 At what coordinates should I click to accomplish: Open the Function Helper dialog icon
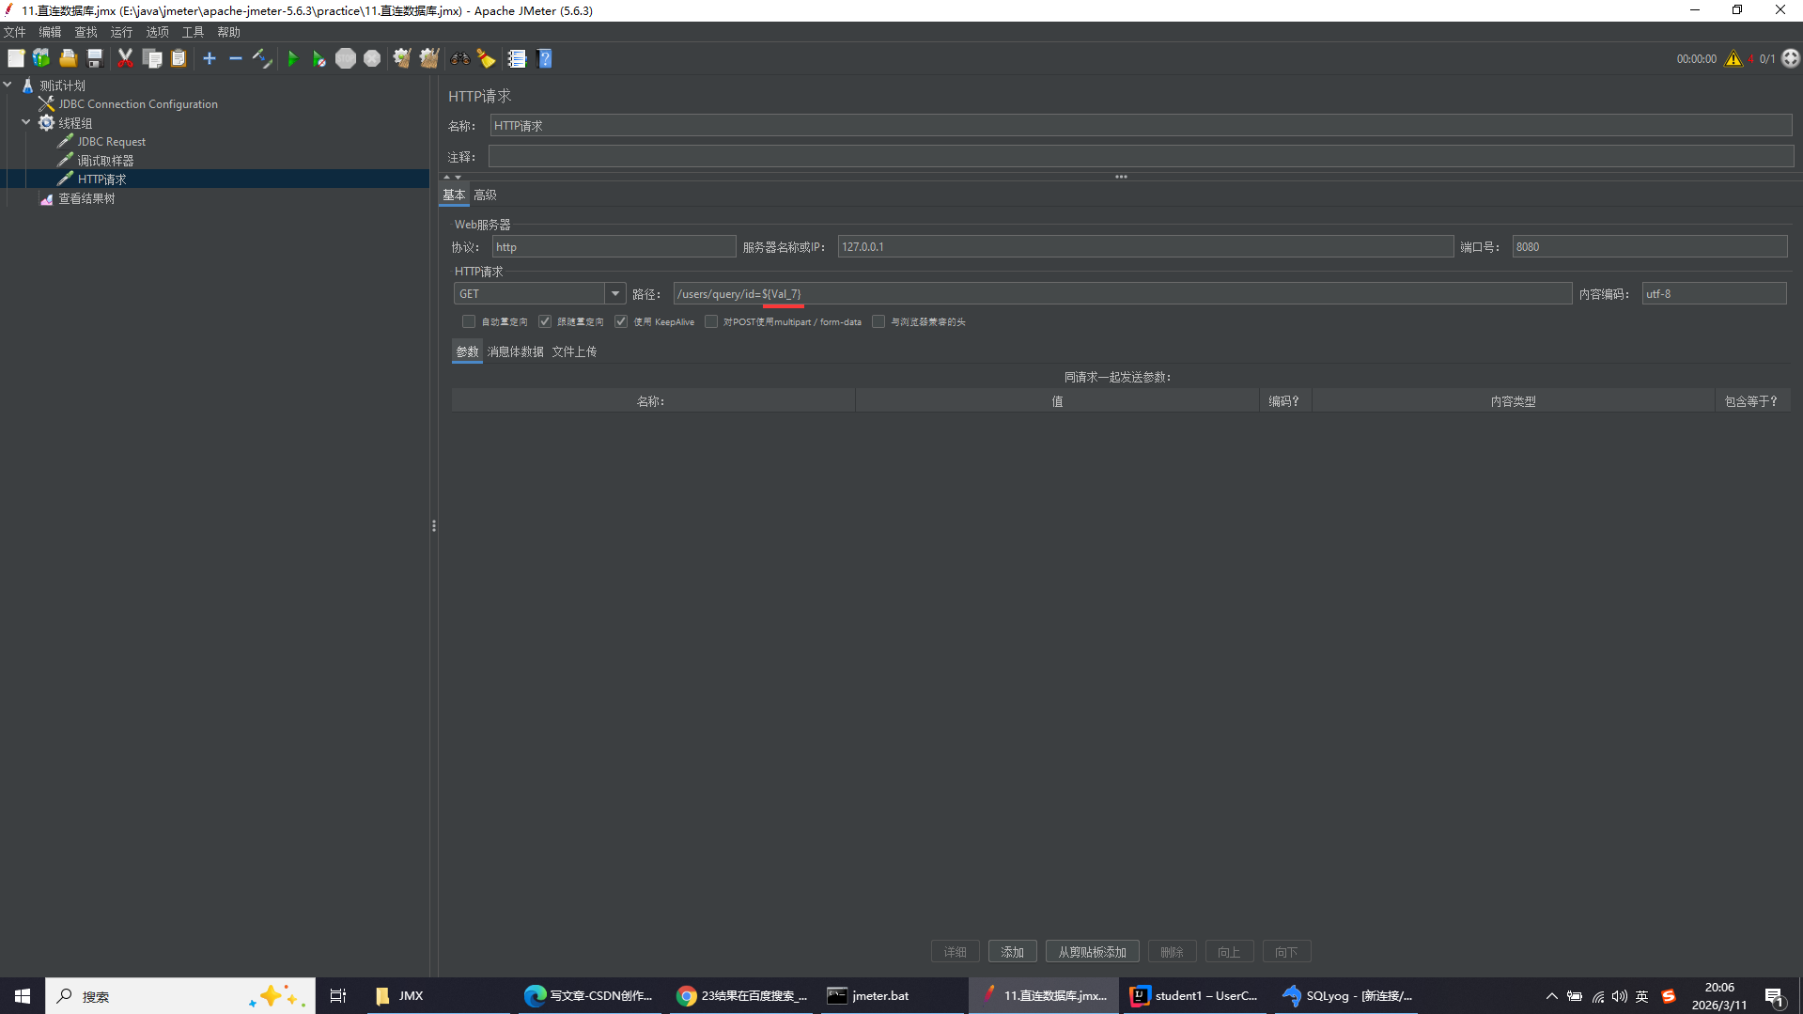(x=517, y=58)
